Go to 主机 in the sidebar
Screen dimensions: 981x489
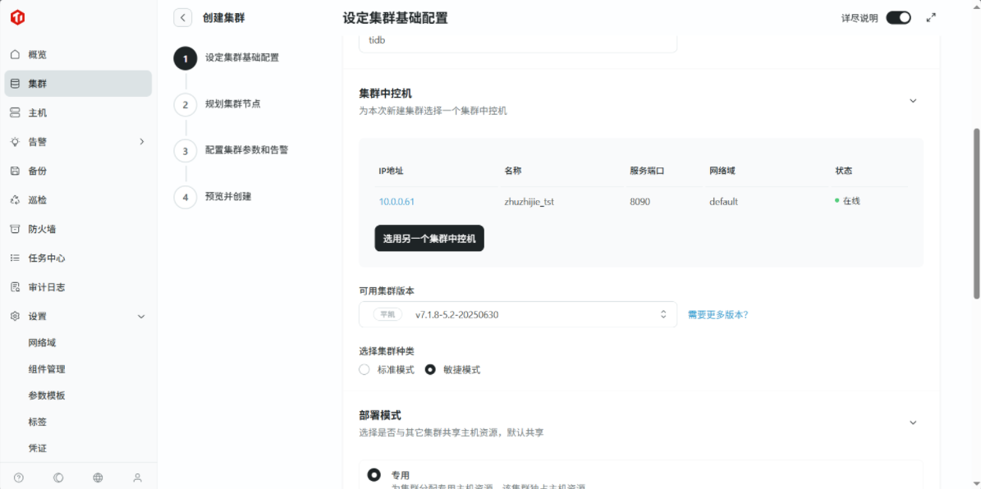click(38, 112)
